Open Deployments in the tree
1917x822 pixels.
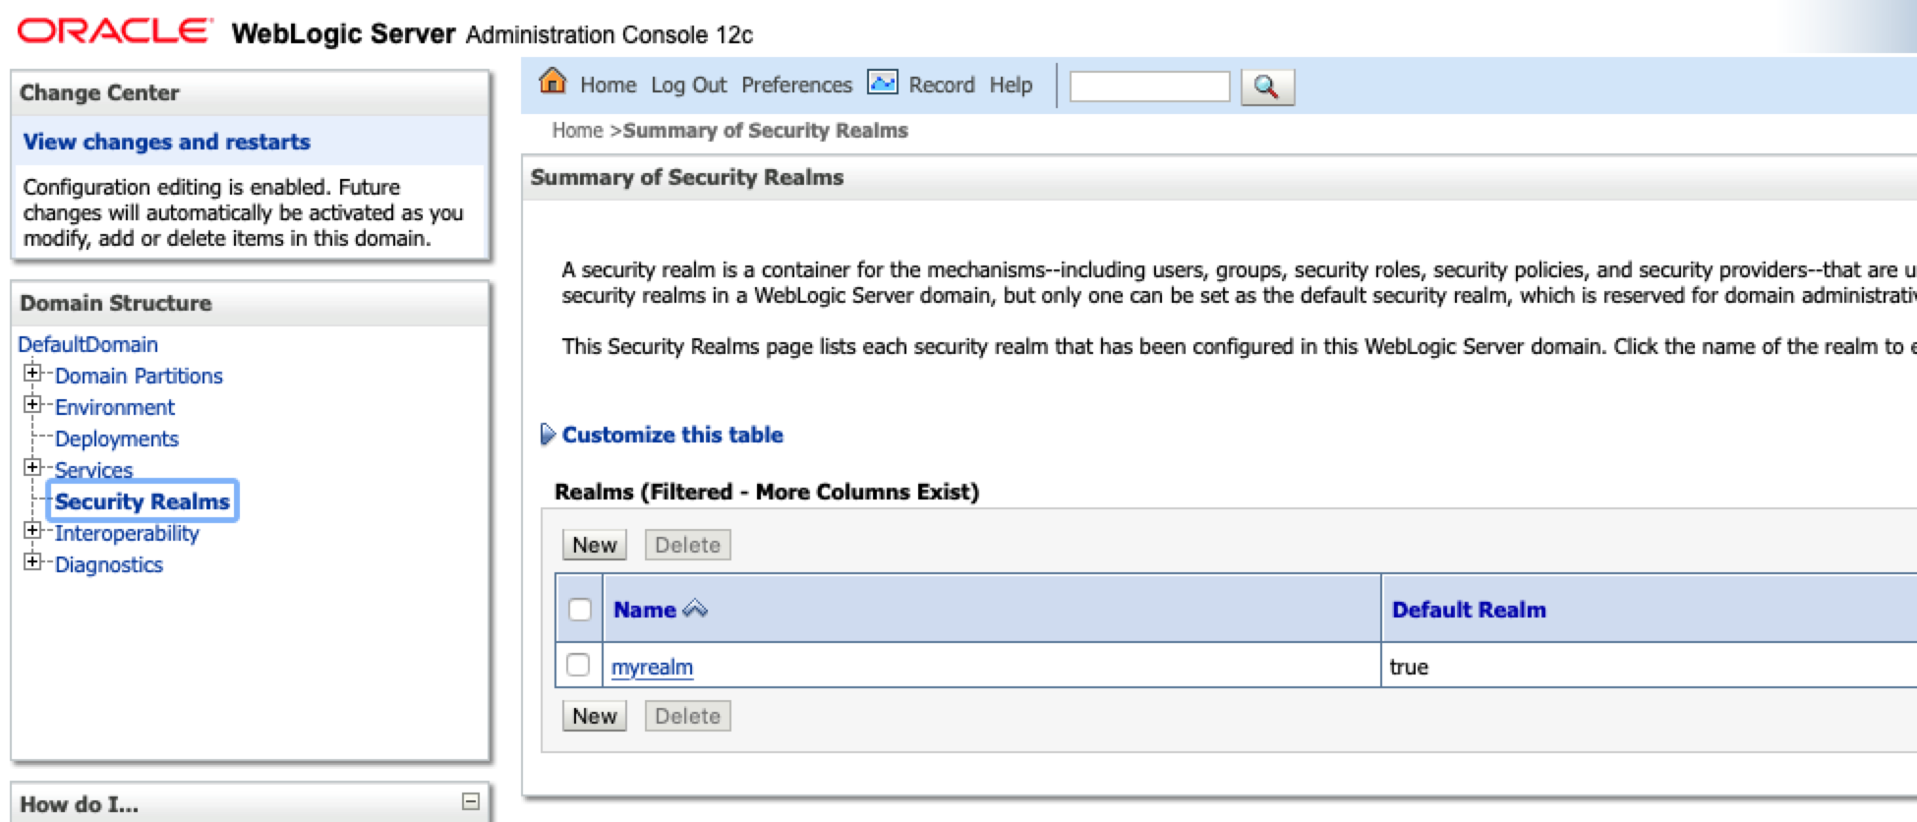(x=116, y=439)
